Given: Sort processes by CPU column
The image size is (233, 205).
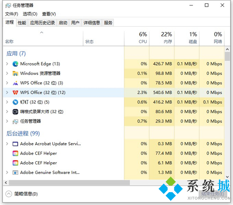Looking at the screenshot, I should coord(137,38).
